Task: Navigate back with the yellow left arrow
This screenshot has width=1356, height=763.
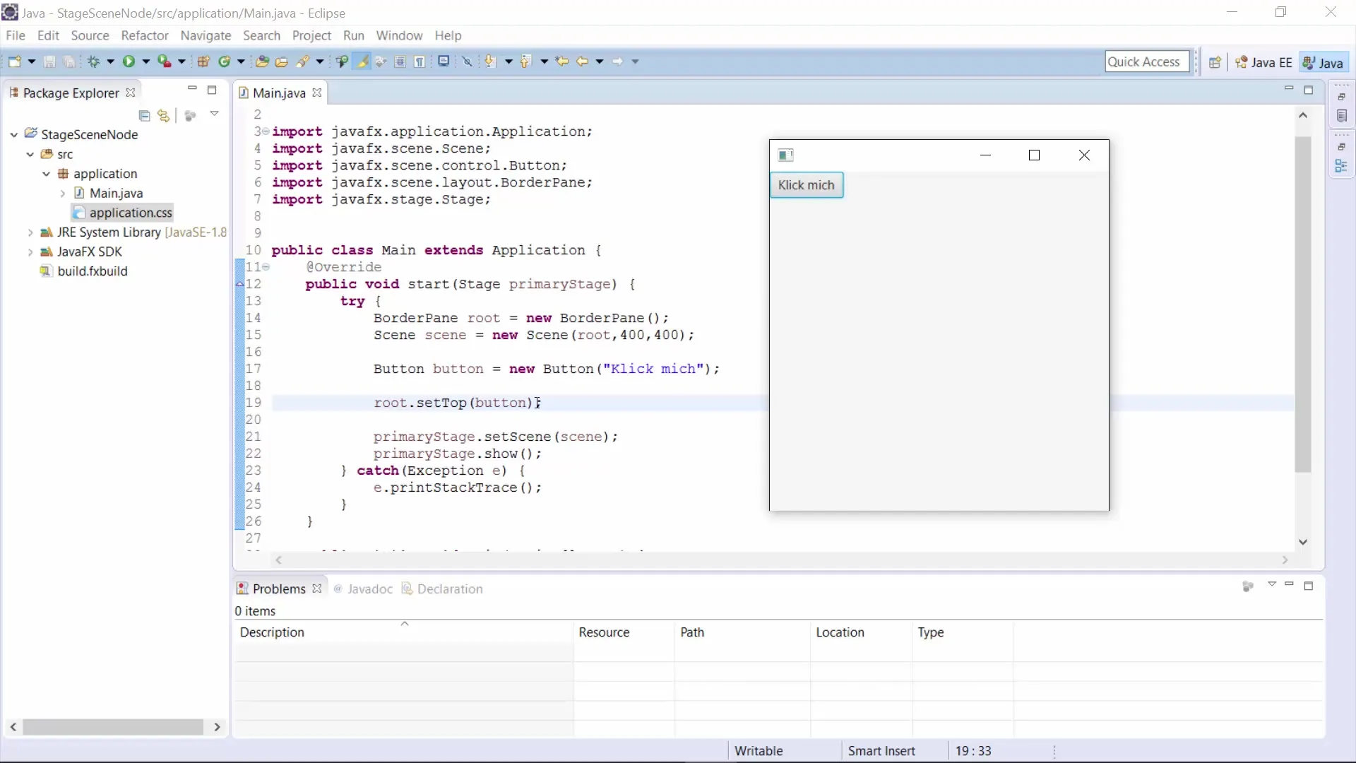Action: pos(582,61)
